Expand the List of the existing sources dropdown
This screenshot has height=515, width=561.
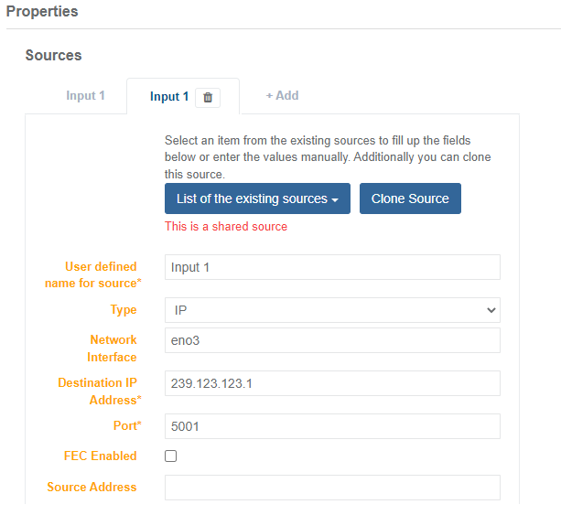pos(257,198)
